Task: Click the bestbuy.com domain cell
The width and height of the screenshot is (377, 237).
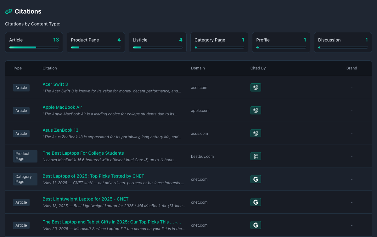Action: click(202, 157)
